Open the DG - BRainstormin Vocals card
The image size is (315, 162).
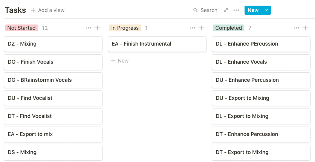pos(53,80)
